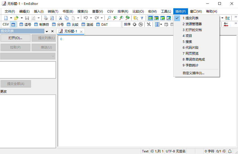Uncheck the 1 提交列表 plugin entry
The width and height of the screenshot is (238, 154).
pos(196,18)
